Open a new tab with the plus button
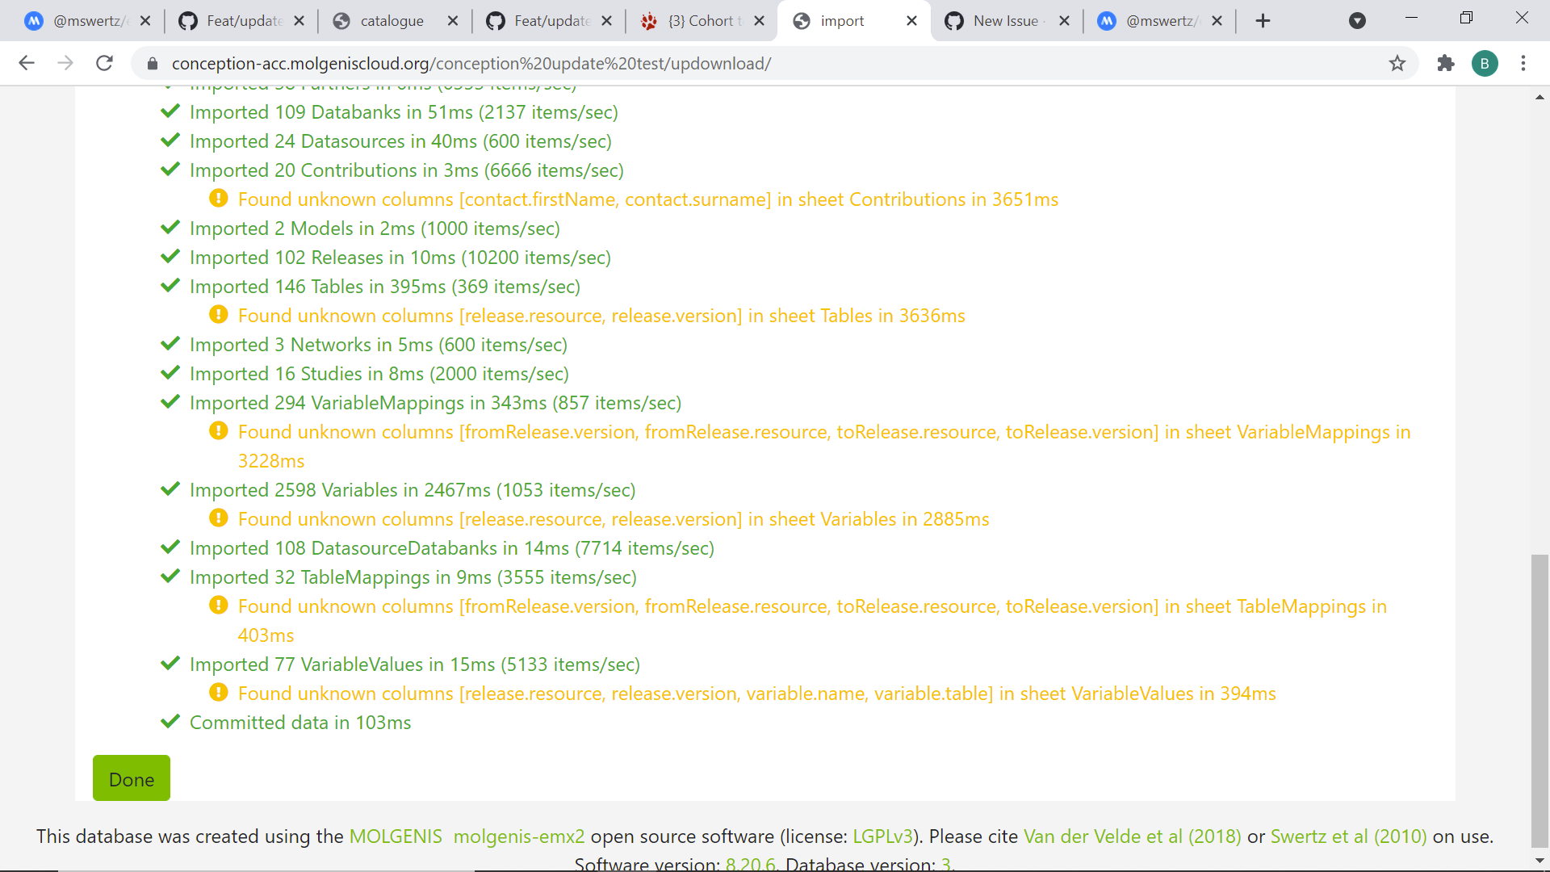Viewport: 1550px width, 872px height. point(1262,20)
